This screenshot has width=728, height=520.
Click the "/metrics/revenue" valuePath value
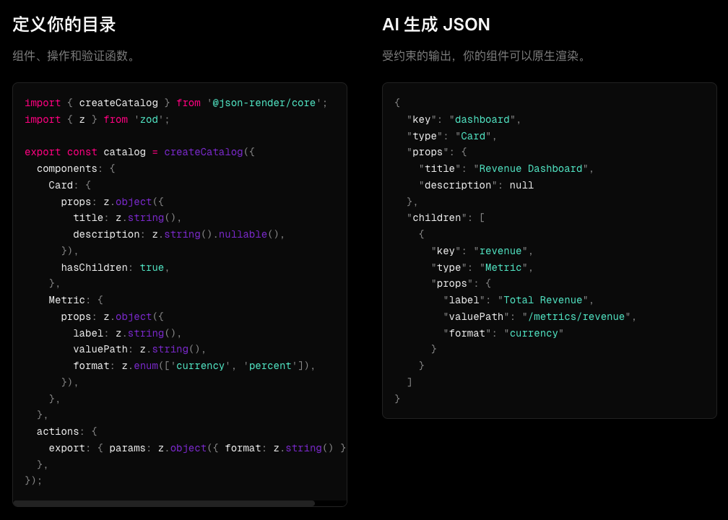pyautogui.click(x=576, y=317)
